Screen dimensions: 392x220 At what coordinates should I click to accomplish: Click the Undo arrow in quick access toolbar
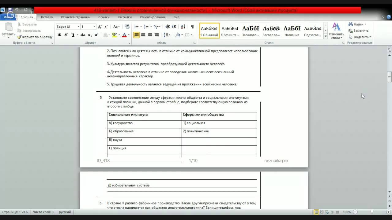(x=17, y=10)
